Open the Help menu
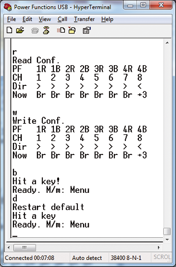 pos(107,19)
